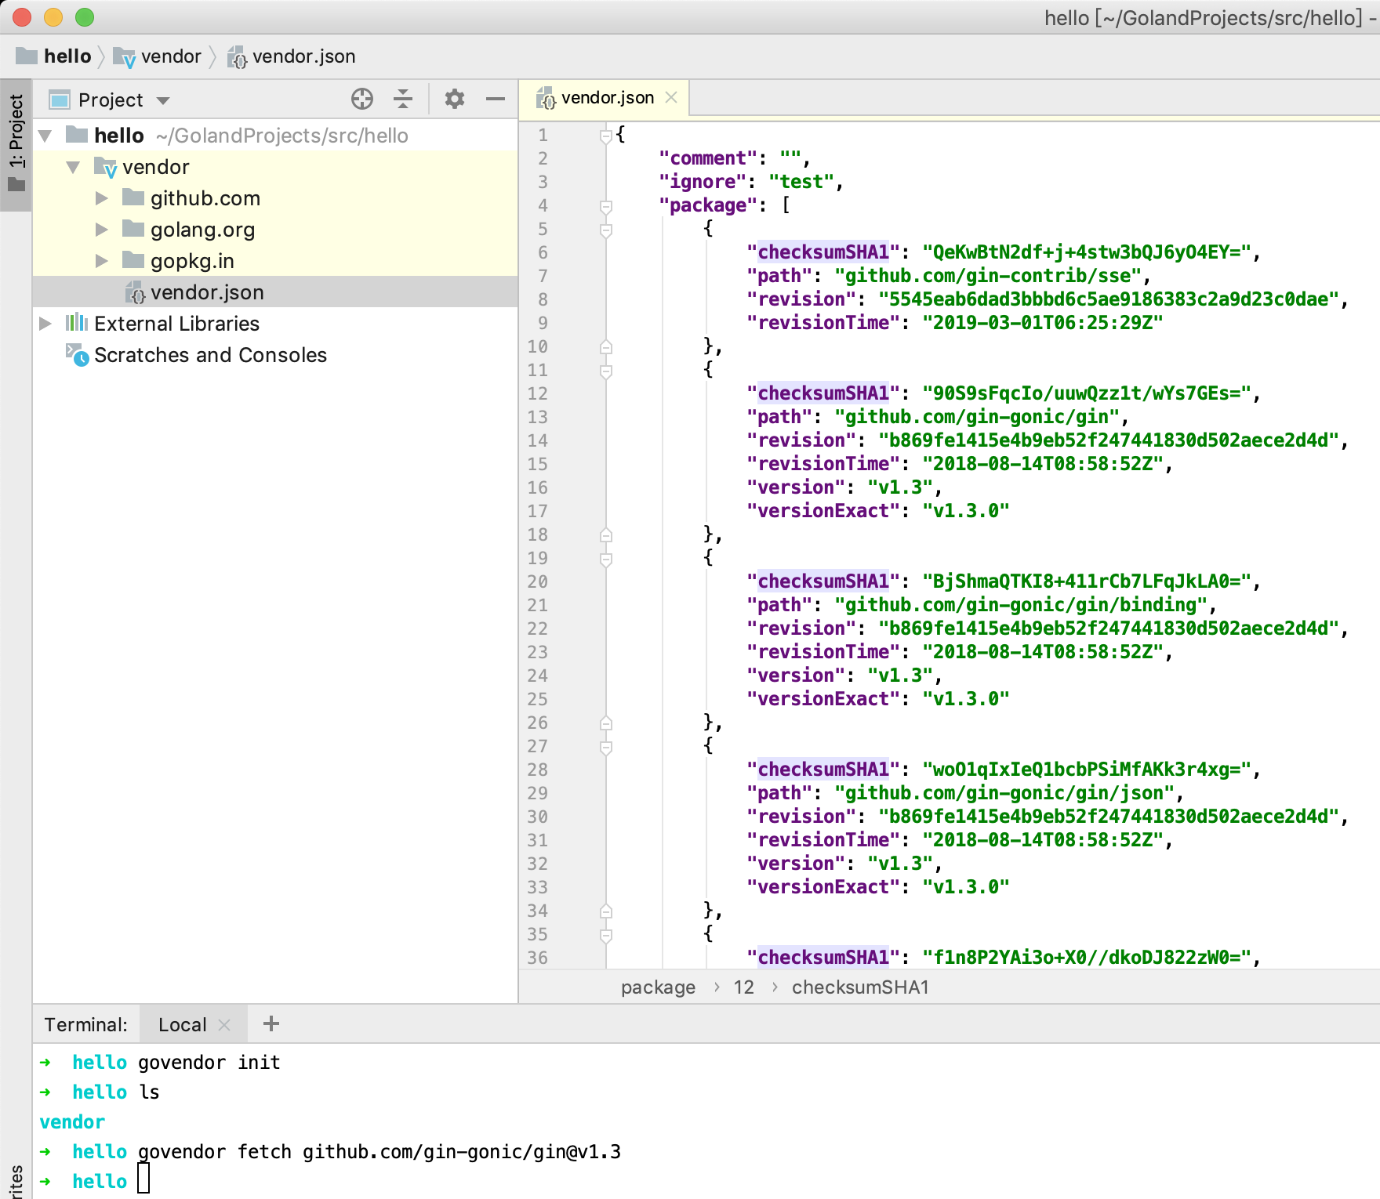Click '12' in the JSON breadcrumb

(x=743, y=987)
